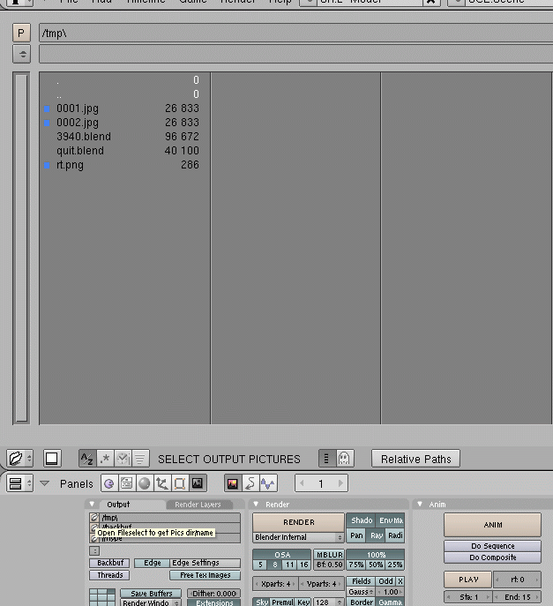
Task: Enable the OSA oversampling toggle
Action: coord(282,555)
